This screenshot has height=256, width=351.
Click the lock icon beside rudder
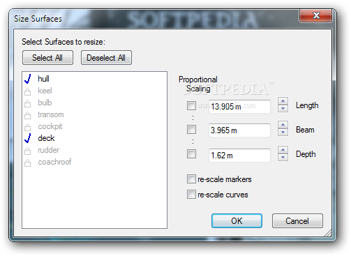tap(27, 151)
